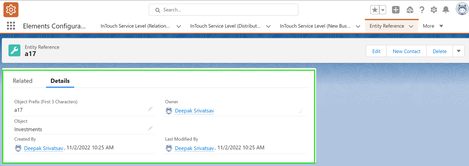Open the Trailhead guidance icon
The width and height of the screenshot is (469, 166).
(410, 10)
